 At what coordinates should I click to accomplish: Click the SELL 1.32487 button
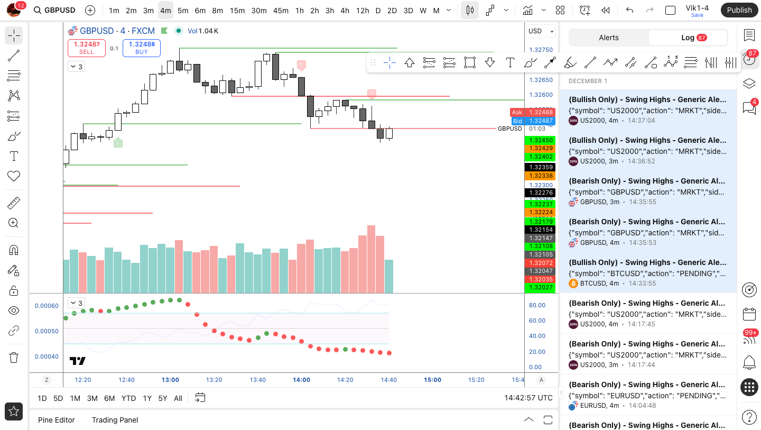[x=86, y=48]
